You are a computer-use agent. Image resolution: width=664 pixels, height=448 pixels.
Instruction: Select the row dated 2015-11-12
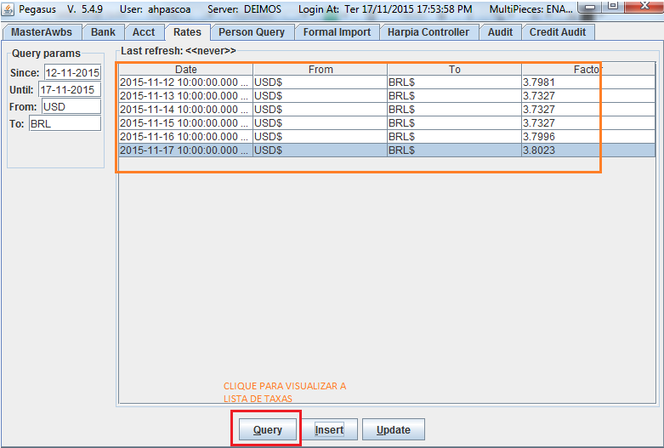click(x=387, y=82)
